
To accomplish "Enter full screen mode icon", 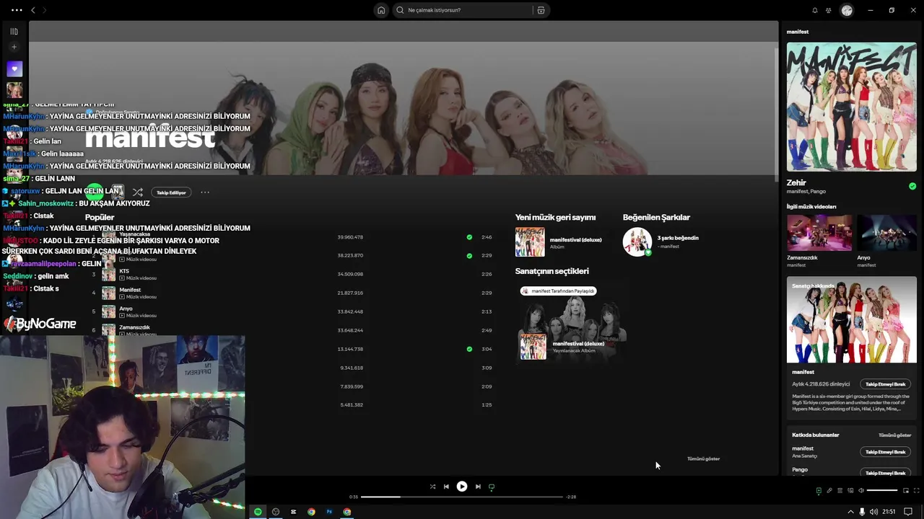I will pyautogui.click(x=916, y=491).
